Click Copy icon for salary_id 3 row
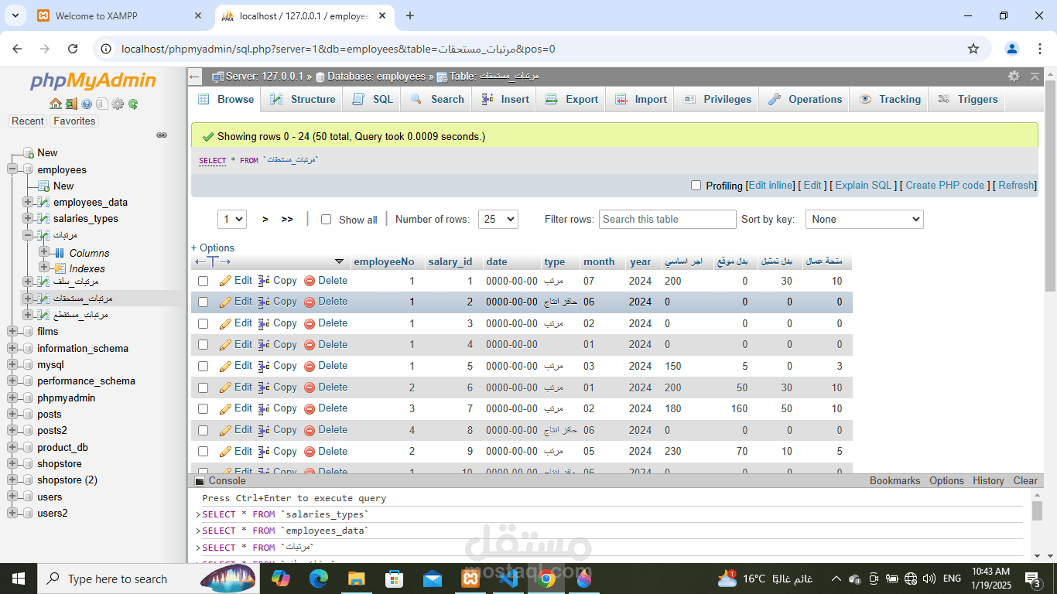This screenshot has height=594, width=1057. coord(264,323)
